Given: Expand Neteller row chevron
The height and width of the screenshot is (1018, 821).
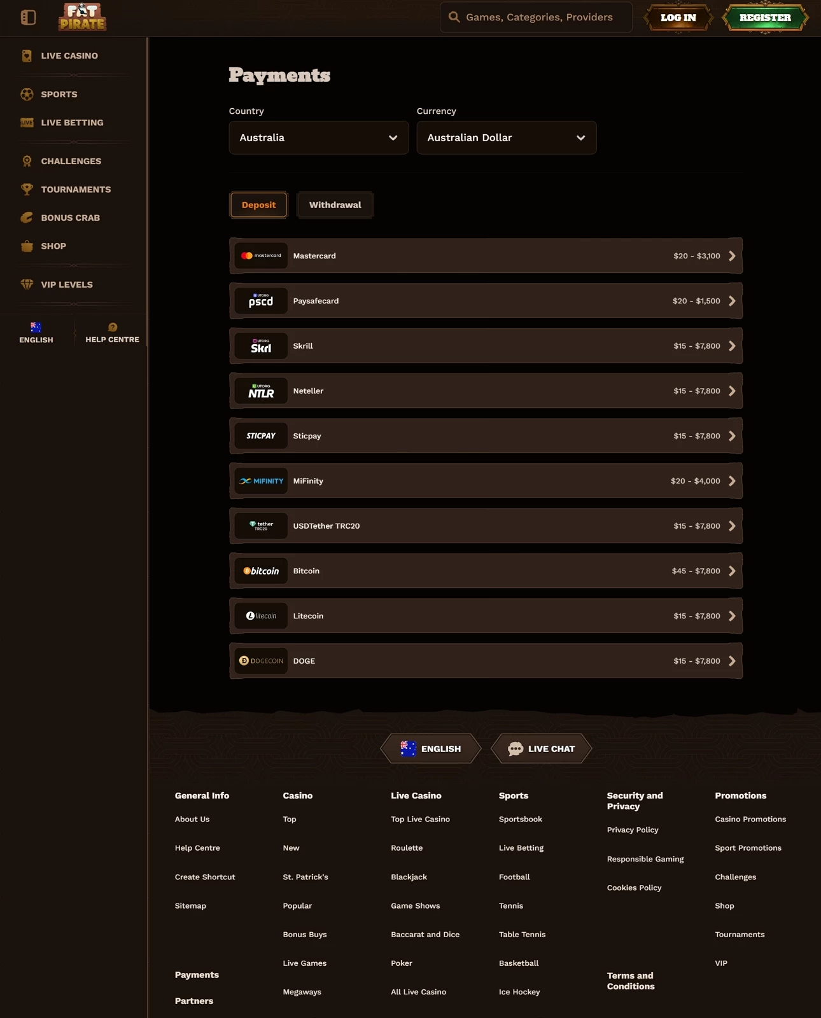Looking at the screenshot, I should click(732, 391).
